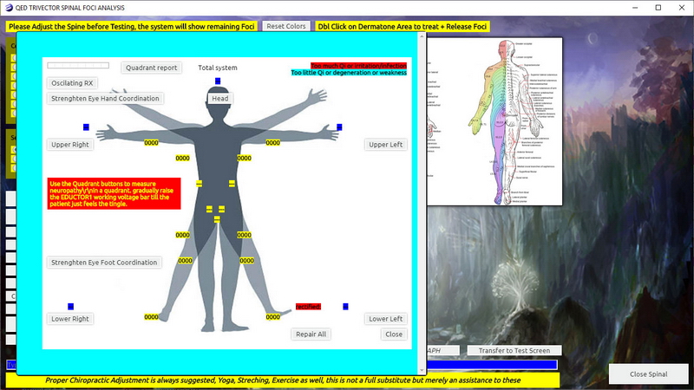Click the Close Spinal button

tap(649, 374)
